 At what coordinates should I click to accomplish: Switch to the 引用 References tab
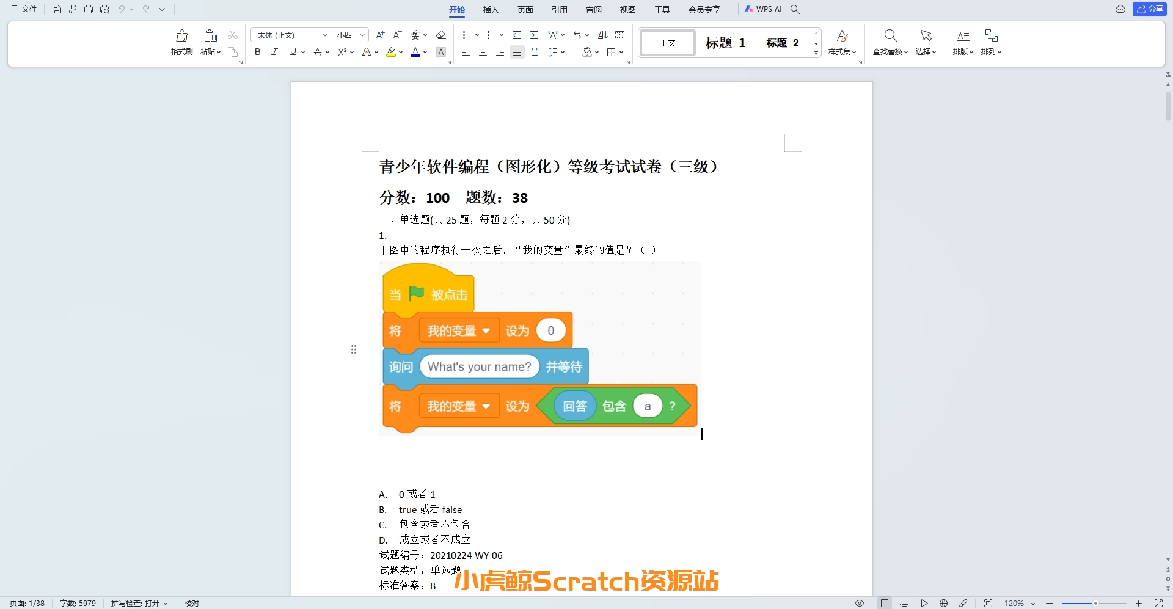tap(559, 10)
